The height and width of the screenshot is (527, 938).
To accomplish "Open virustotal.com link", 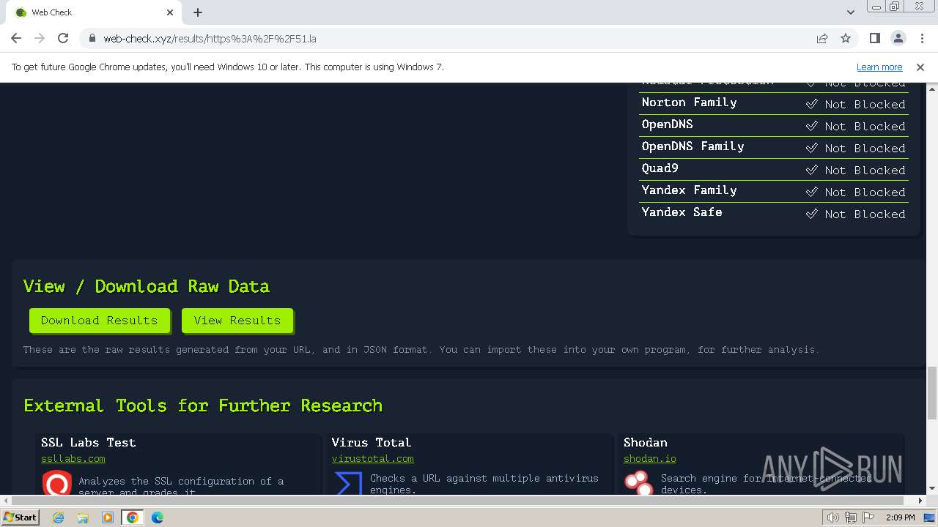I will pos(372,458).
